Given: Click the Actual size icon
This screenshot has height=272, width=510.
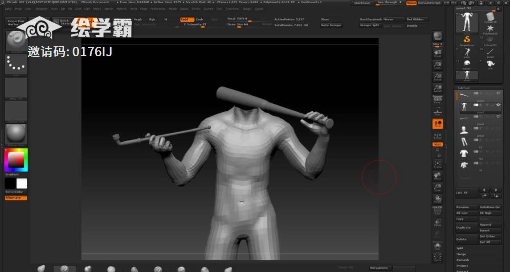Looking at the screenshot, I should click(x=437, y=77).
